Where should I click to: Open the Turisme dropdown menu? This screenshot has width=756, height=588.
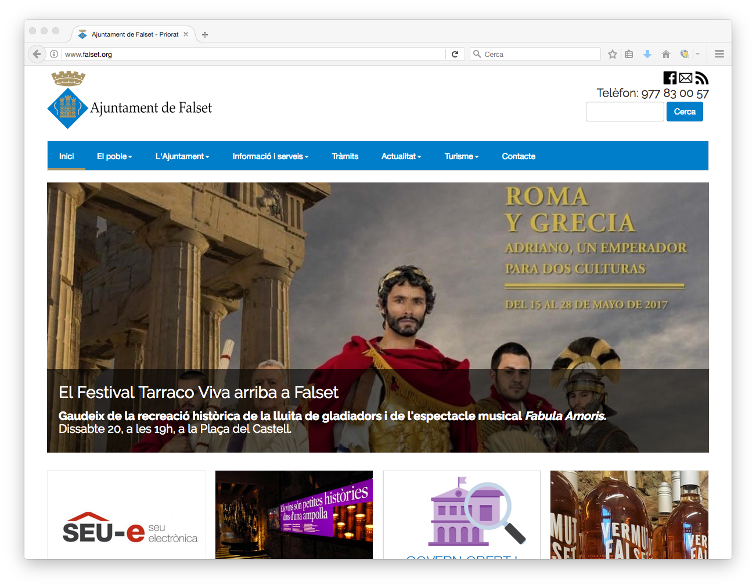pyautogui.click(x=462, y=156)
